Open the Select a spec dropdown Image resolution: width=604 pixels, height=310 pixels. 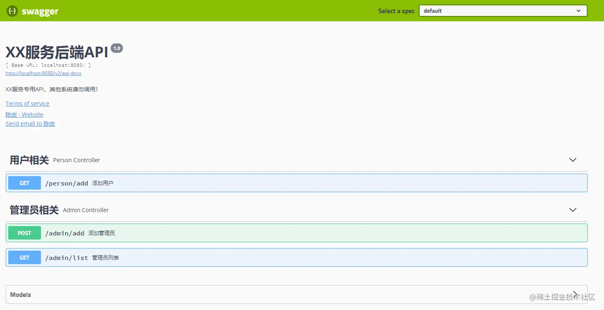click(x=503, y=11)
